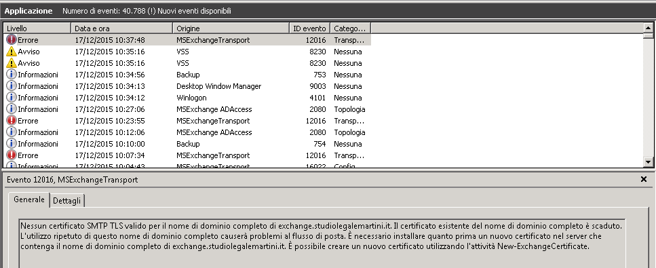Click the Topologia category at 10:27:06
The width and height of the screenshot is (656, 268).
pos(349,110)
